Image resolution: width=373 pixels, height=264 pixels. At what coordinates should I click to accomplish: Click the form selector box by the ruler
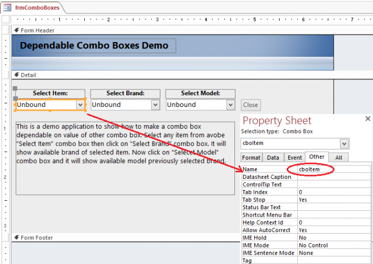[x=5, y=19]
